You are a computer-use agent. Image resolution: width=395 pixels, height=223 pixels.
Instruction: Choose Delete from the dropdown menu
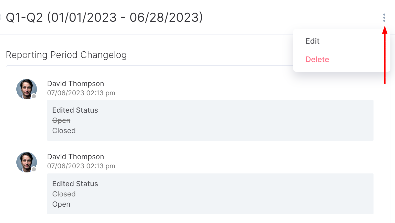coord(317,60)
